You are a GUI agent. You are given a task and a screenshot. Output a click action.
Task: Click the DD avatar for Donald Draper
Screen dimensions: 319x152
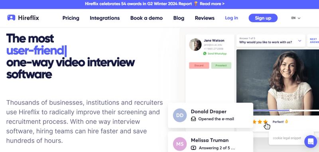[x=180, y=115]
